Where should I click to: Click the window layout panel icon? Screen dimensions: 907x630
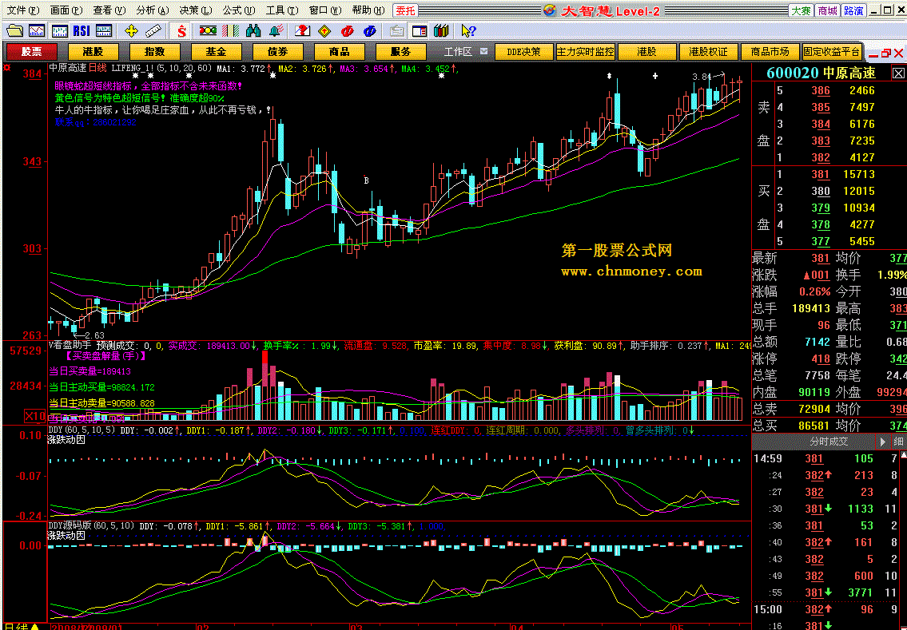[420, 30]
